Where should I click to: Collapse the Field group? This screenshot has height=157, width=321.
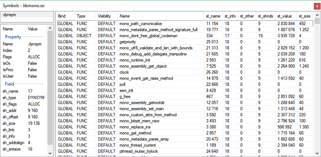click(9, 84)
